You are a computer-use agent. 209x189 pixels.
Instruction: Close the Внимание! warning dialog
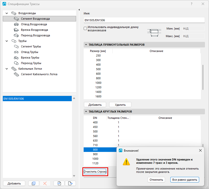pos(200,151)
